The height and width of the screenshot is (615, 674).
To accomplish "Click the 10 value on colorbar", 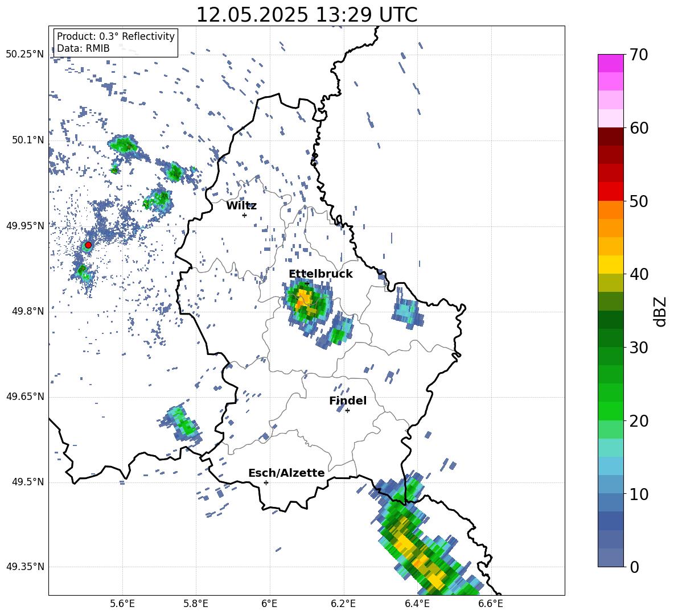I will point(639,494).
